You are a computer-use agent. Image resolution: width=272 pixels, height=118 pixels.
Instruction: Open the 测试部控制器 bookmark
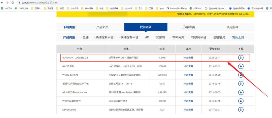[x=255, y=8]
